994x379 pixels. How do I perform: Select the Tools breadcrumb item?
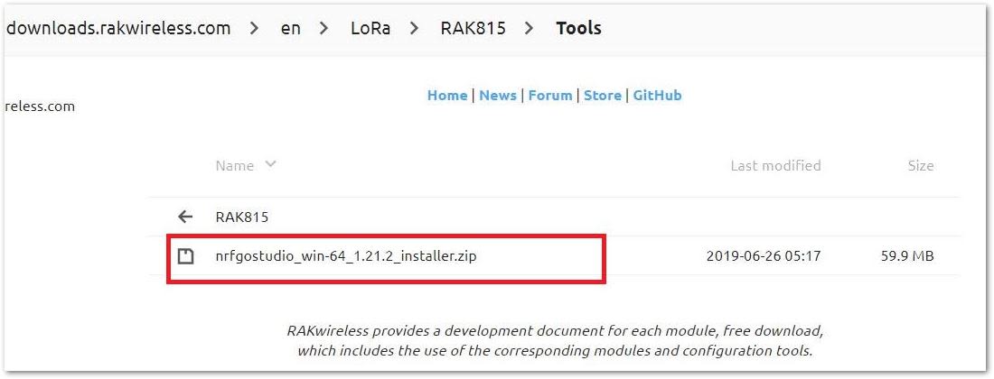[578, 29]
